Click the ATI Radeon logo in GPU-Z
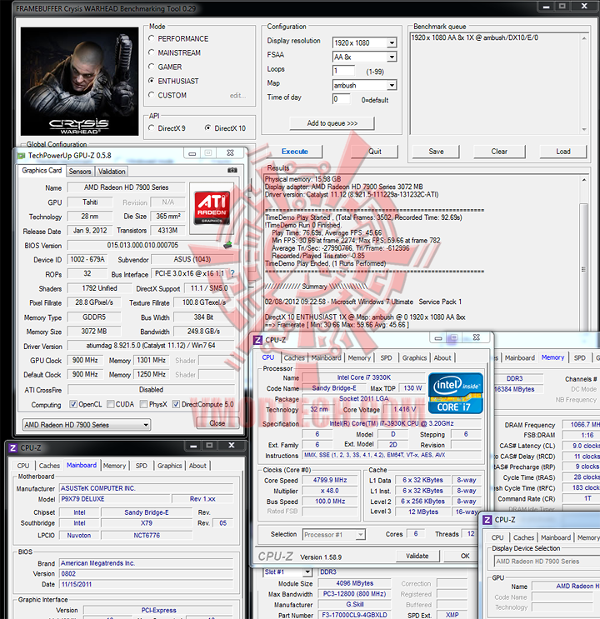600x619 pixels. tap(212, 208)
